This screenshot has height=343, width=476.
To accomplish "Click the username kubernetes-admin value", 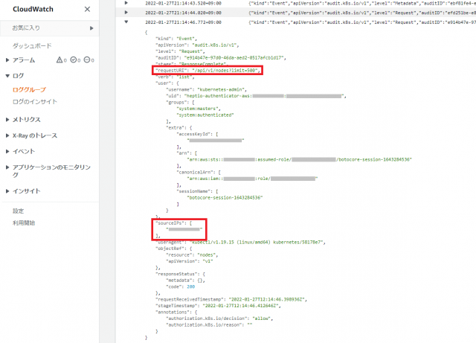I will point(222,89).
